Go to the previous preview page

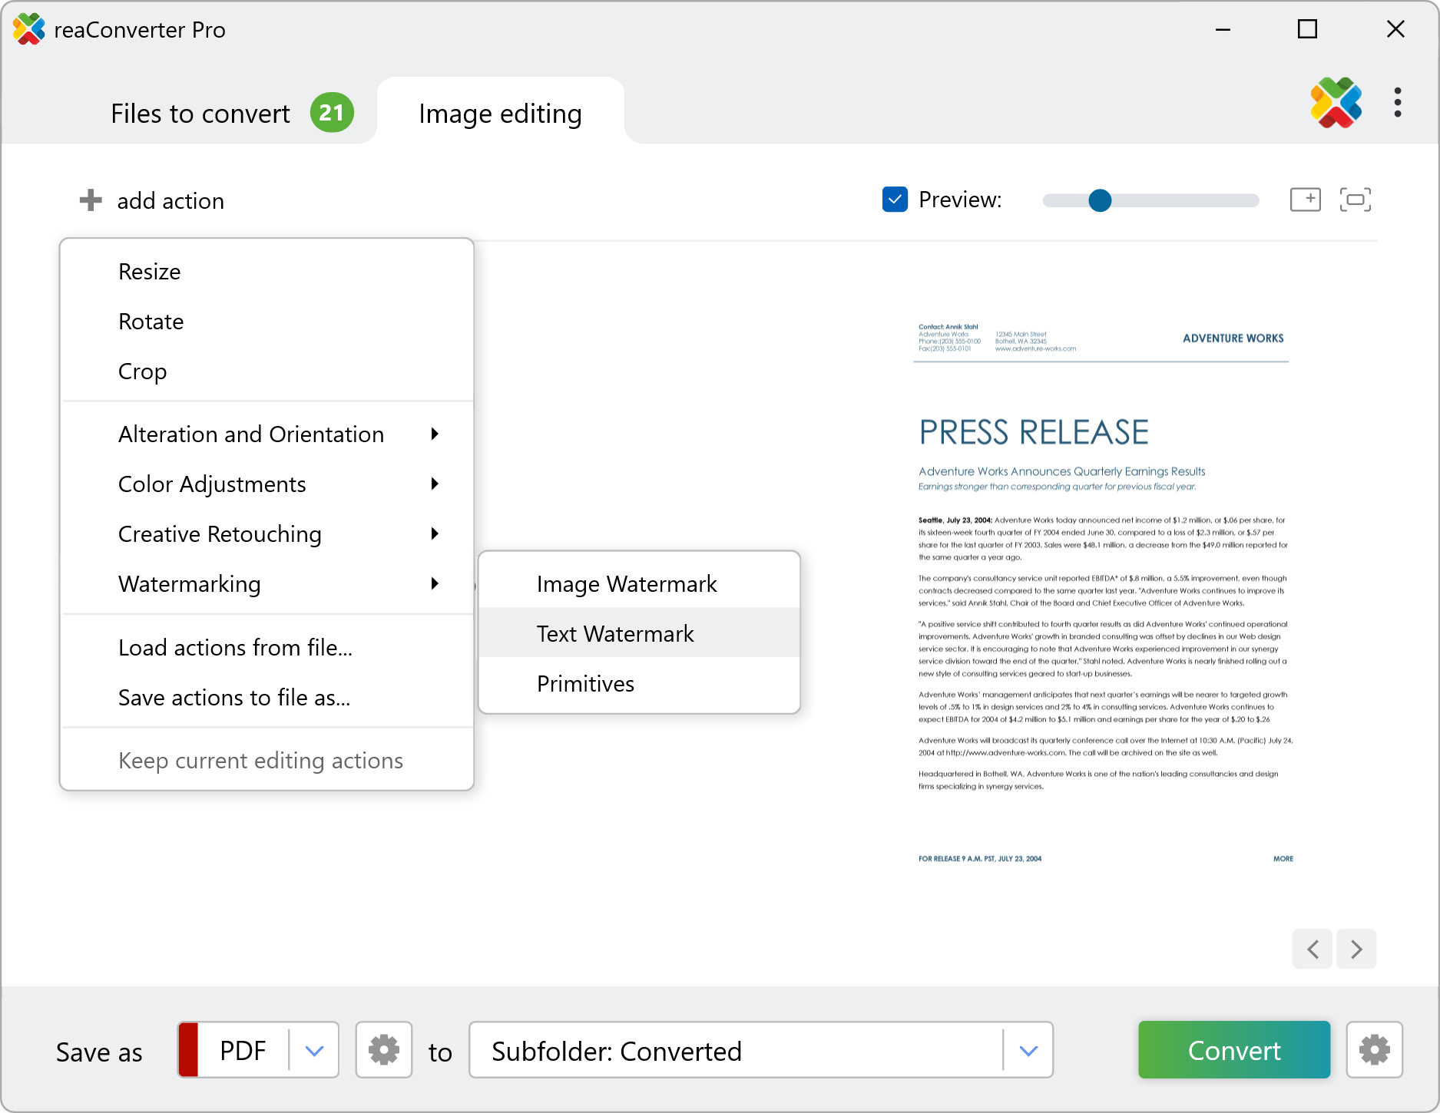[1313, 950]
